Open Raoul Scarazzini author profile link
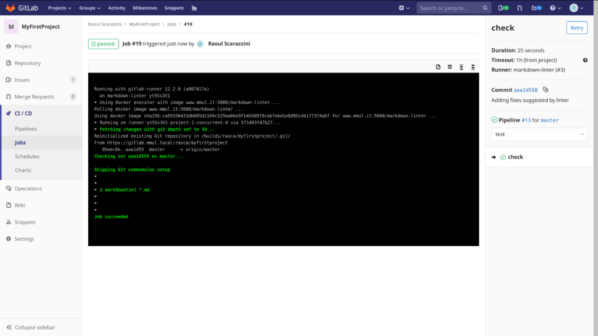 click(x=229, y=43)
